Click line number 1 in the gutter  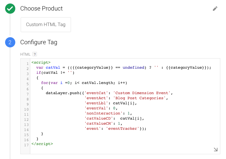click(27, 64)
